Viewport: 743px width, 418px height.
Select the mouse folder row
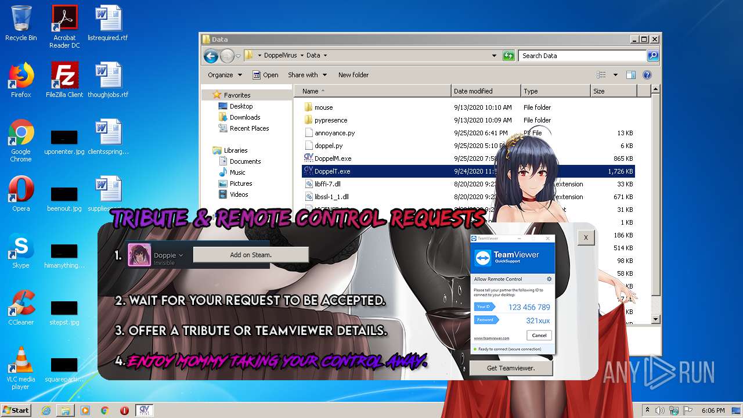coord(468,107)
